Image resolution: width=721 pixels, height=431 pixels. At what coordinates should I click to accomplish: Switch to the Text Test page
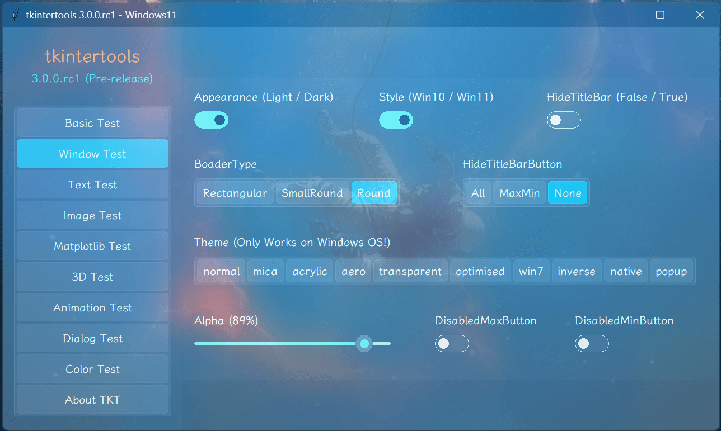[92, 184]
